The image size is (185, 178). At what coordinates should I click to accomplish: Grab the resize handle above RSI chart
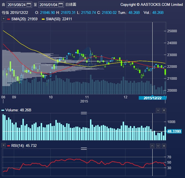(84, 148)
